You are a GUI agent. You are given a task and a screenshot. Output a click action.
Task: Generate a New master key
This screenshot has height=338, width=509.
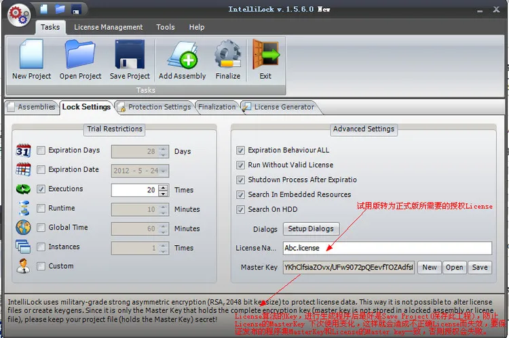[x=429, y=268]
